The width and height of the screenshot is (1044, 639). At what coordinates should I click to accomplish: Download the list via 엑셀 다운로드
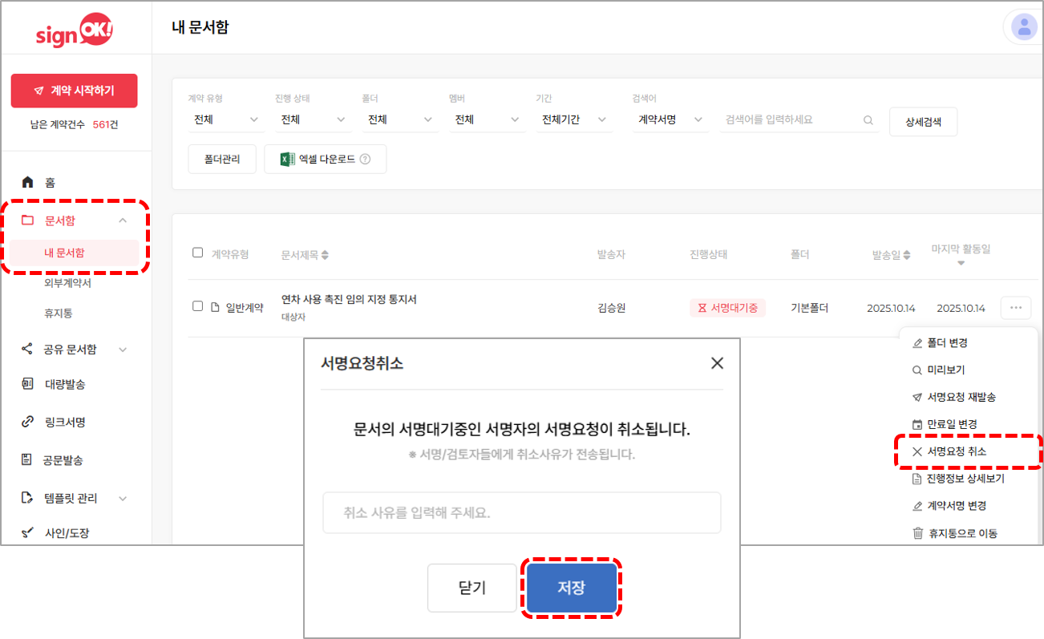pyautogui.click(x=326, y=159)
